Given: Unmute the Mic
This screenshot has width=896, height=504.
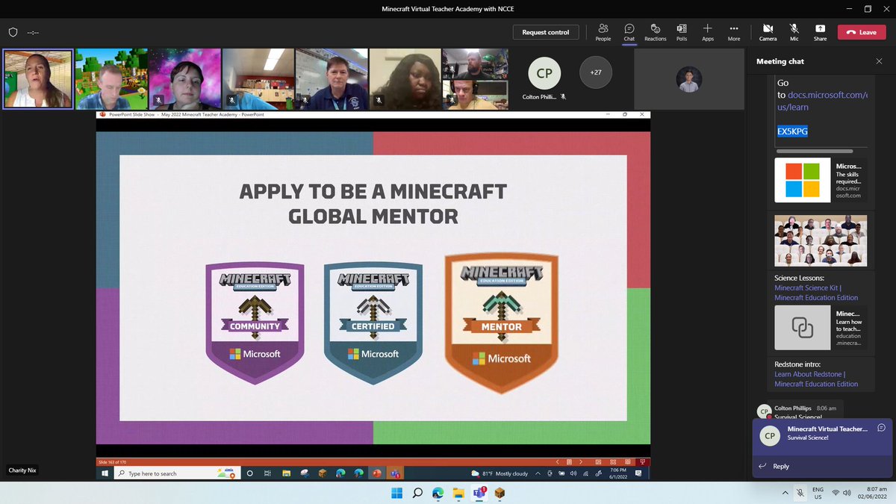Looking at the screenshot, I should (794, 32).
